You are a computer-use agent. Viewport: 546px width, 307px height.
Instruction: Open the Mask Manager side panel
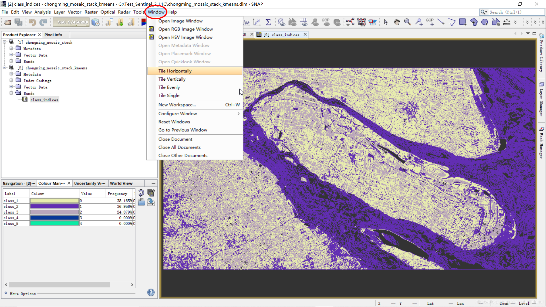tap(541, 142)
